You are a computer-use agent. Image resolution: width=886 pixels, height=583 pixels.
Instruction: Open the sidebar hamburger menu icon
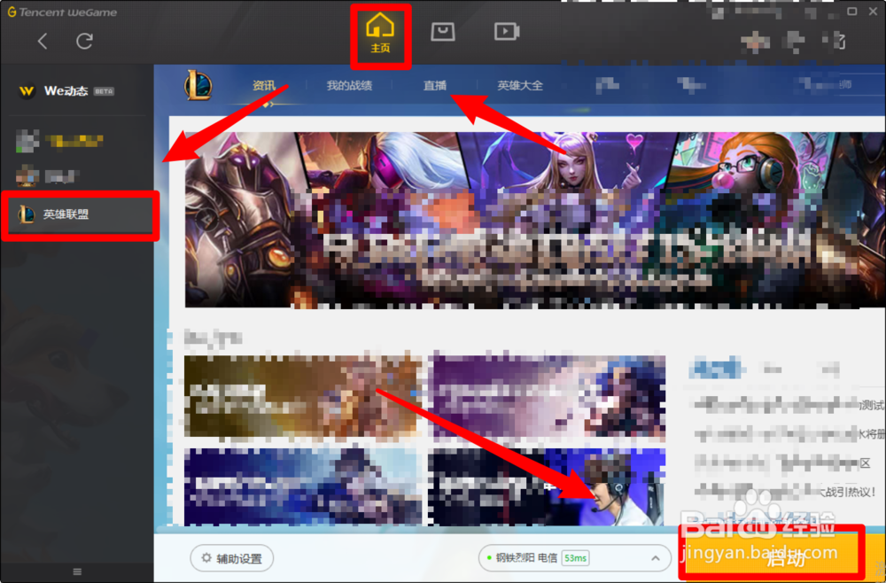(x=77, y=572)
